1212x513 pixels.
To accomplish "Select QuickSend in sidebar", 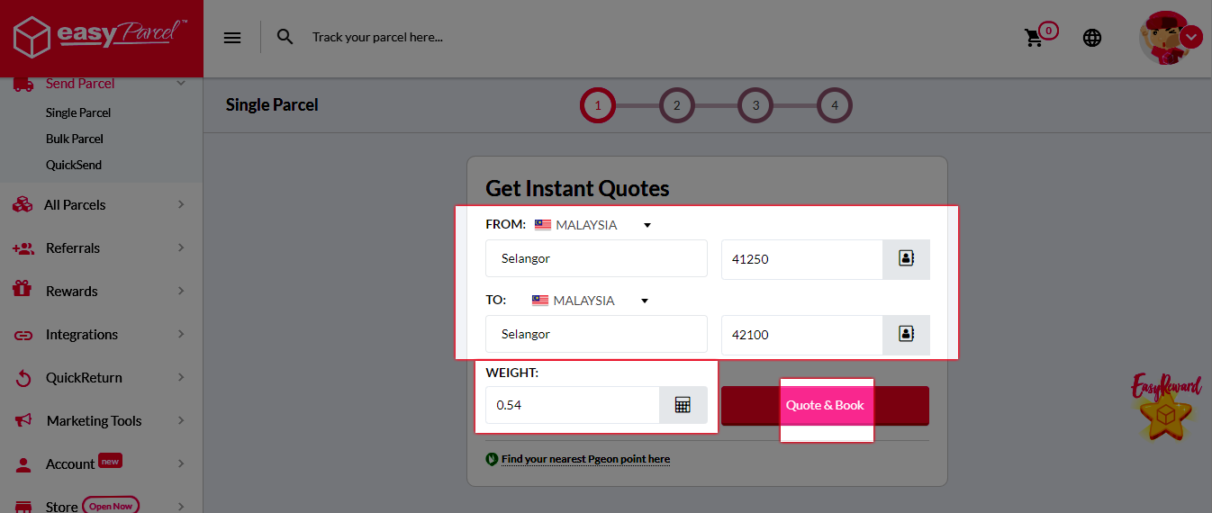I will coord(74,165).
